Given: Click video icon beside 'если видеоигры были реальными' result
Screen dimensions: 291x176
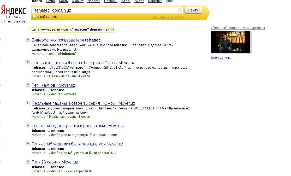Looking at the screenshot, I should [28, 126].
